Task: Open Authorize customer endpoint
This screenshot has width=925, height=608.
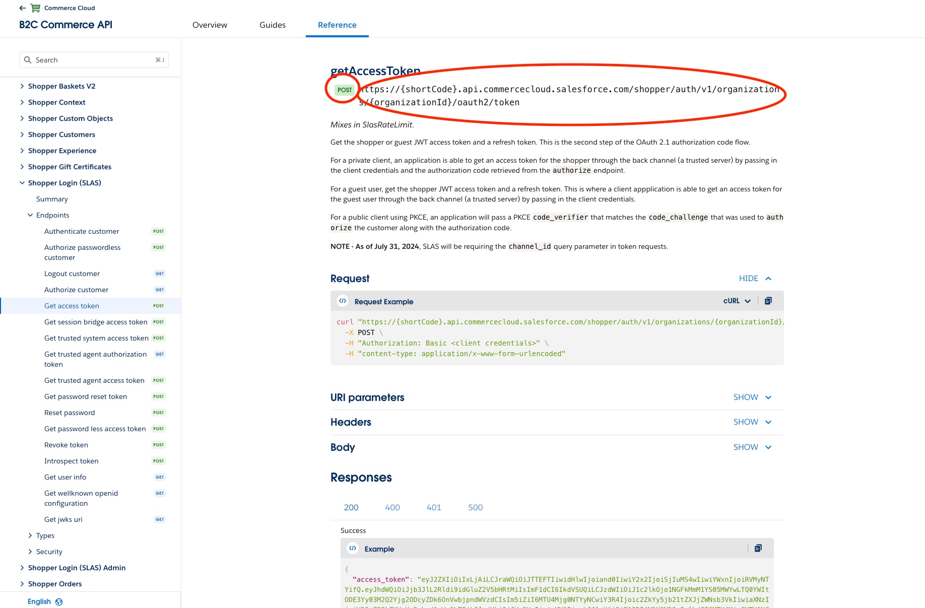Action: [x=76, y=290]
